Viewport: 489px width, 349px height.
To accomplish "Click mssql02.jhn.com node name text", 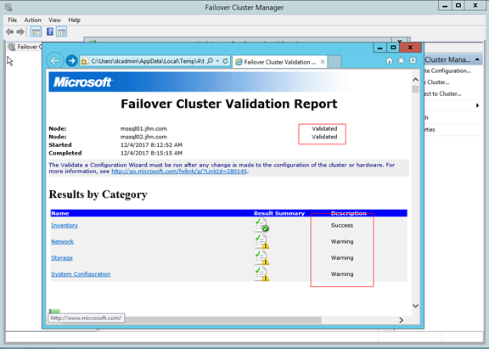I will (143, 137).
